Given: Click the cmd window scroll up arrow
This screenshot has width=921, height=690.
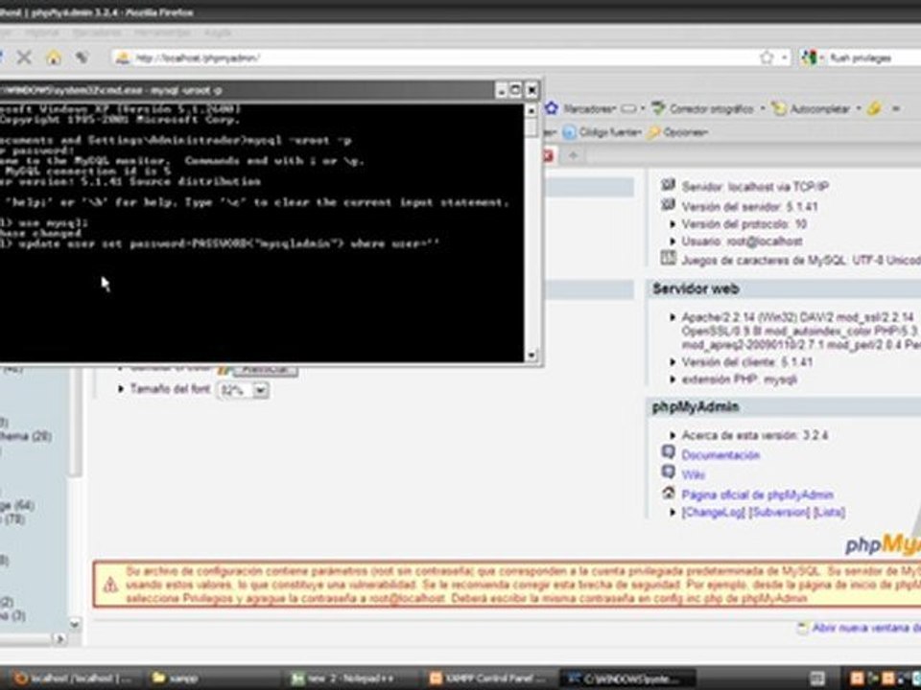Looking at the screenshot, I should tap(531, 110).
